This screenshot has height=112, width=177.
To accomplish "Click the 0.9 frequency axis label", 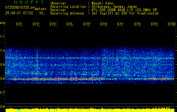I will (x=2, y=65).
